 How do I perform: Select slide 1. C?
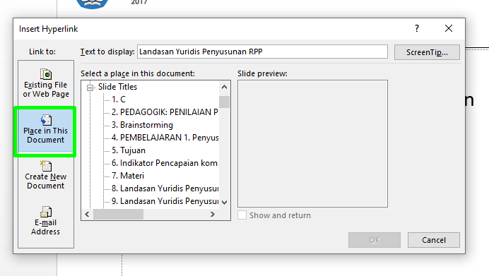(119, 100)
